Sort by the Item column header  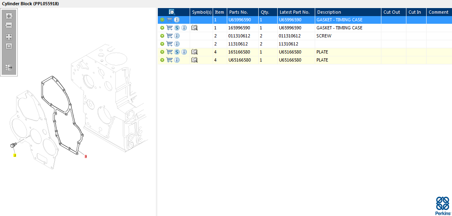pyautogui.click(x=220, y=12)
